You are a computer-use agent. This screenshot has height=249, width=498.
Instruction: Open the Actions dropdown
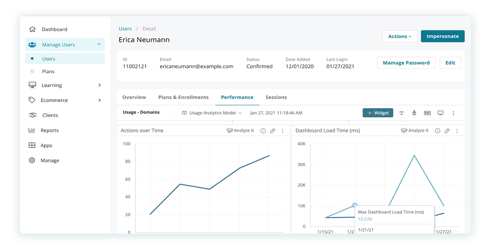400,36
